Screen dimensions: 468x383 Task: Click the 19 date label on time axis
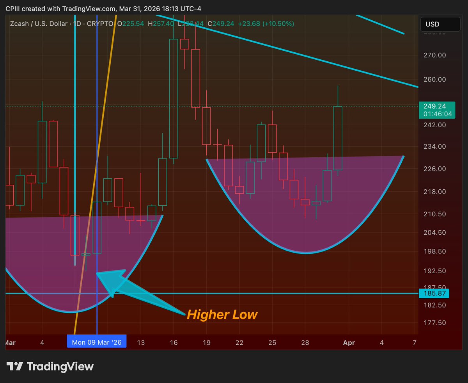(x=207, y=343)
